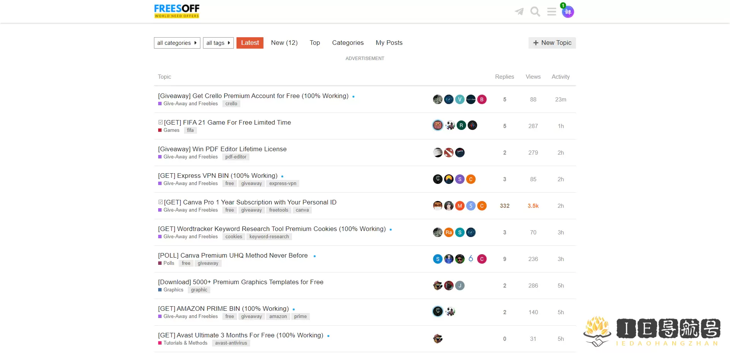Expand the 'all tags' dropdown

218,43
